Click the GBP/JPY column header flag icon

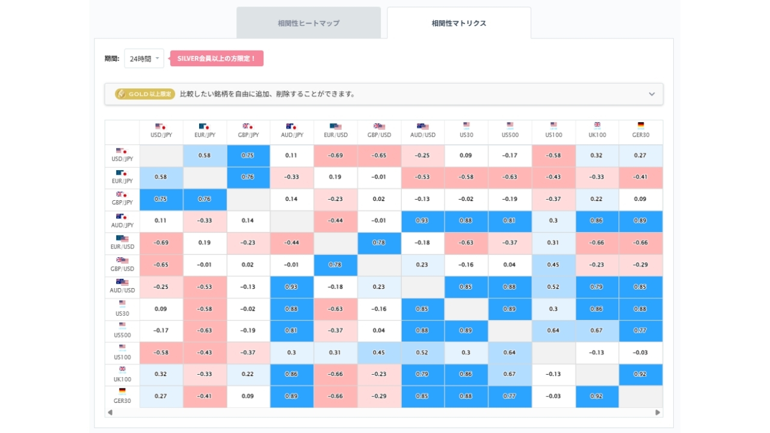248,126
